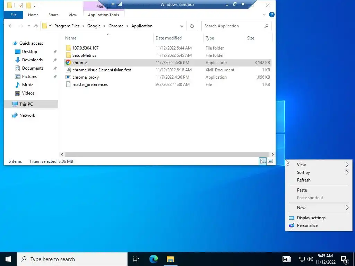355x266 pixels.
Task: Open Documents in Quick access
Action: 33,68
